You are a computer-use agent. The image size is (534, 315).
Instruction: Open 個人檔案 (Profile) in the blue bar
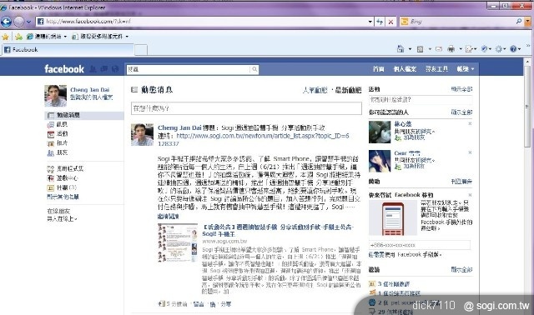coord(405,69)
